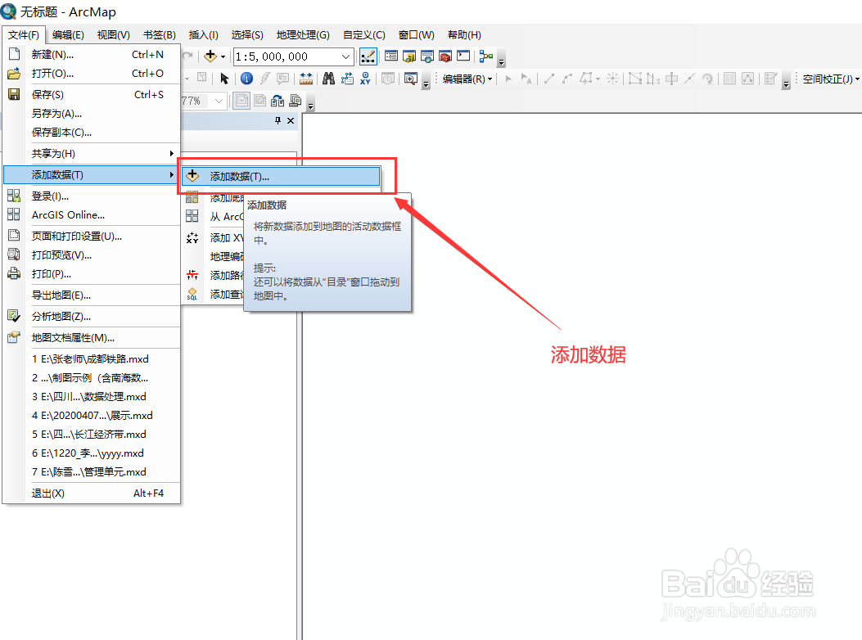Image resolution: width=862 pixels, height=640 pixels.
Task: Close the table of contents panel
Action: coord(291,120)
